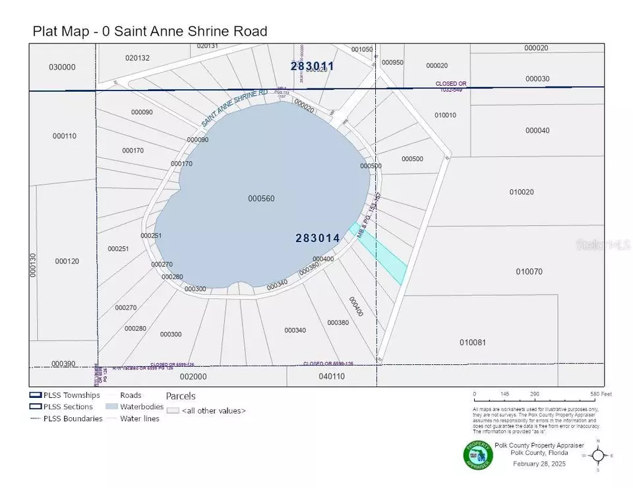Click section label 283011

(x=313, y=66)
